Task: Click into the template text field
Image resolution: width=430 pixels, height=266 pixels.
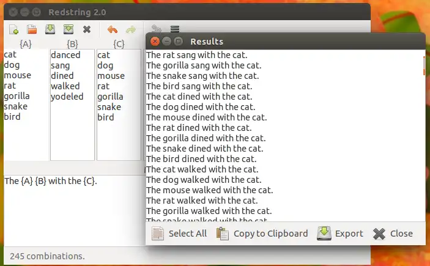Action: (74, 210)
